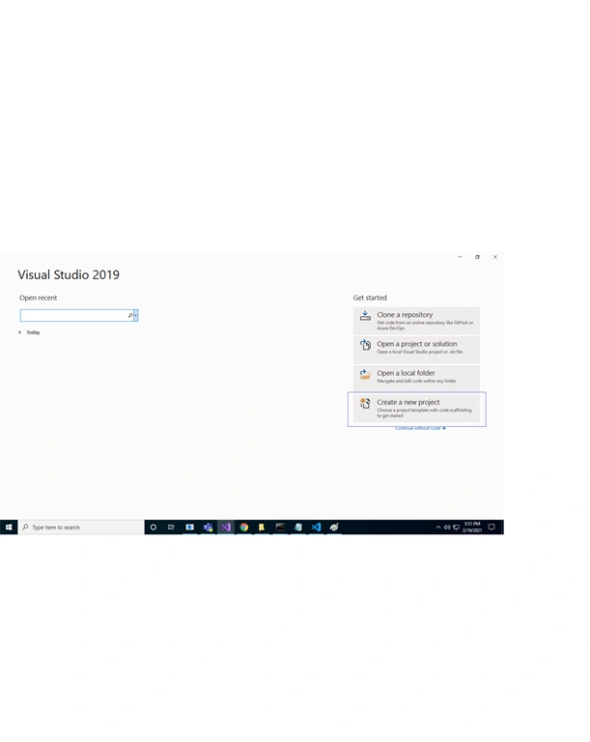Open the recent search dropdown arrow
Image resolution: width=590 pixels, height=742 pixels.
[x=136, y=315]
